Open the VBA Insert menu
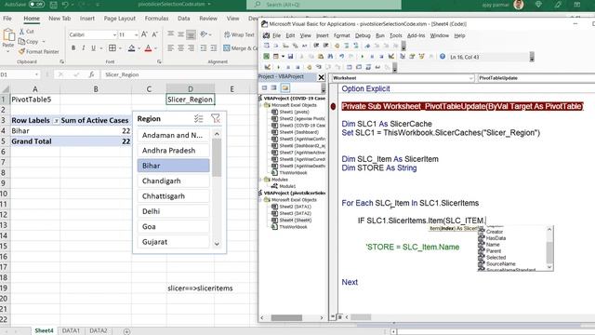Screen dimensions: 595x335 point(323,35)
